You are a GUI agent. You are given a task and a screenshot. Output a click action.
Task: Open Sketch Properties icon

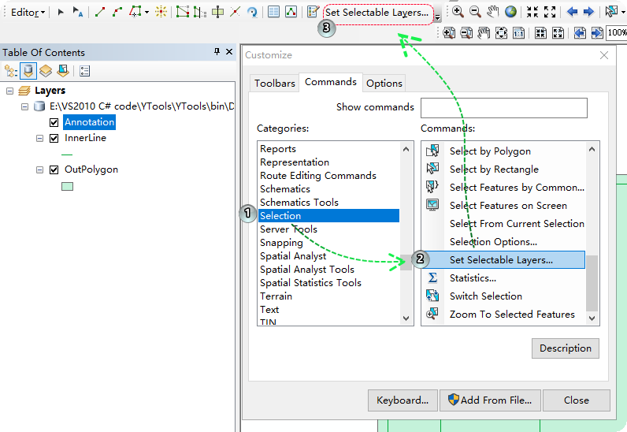pos(291,12)
